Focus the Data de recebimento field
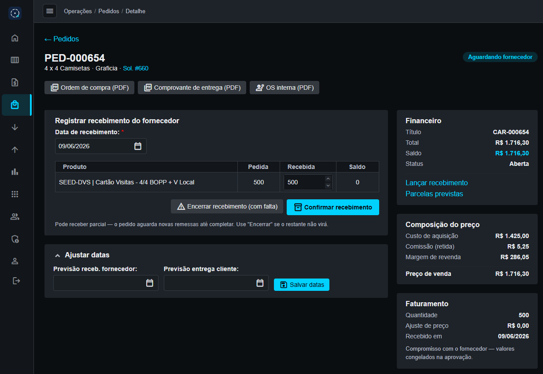Image resolution: width=543 pixels, height=374 pixels. coord(101,146)
